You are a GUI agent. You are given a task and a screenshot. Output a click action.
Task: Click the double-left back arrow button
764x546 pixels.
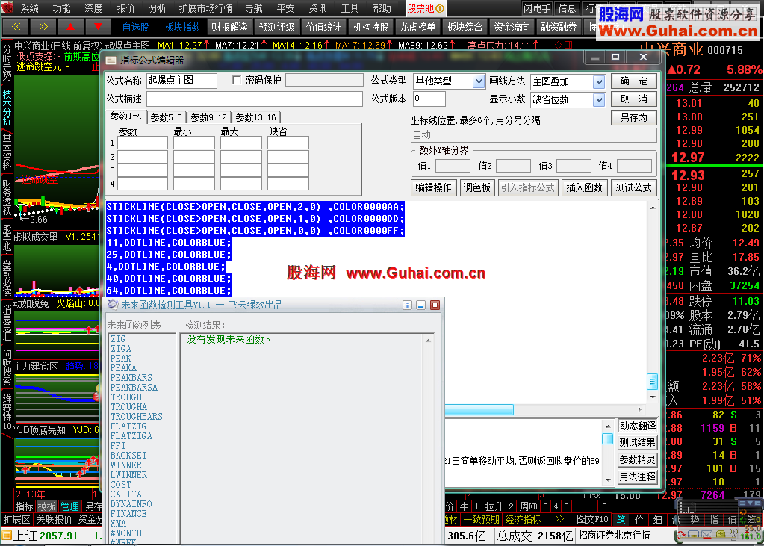[16, 27]
